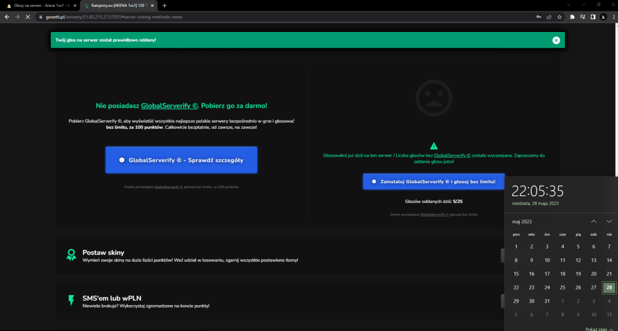This screenshot has width=618, height=331.
Task: Open the browser extensions puzzle icon
Action: (572, 17)
